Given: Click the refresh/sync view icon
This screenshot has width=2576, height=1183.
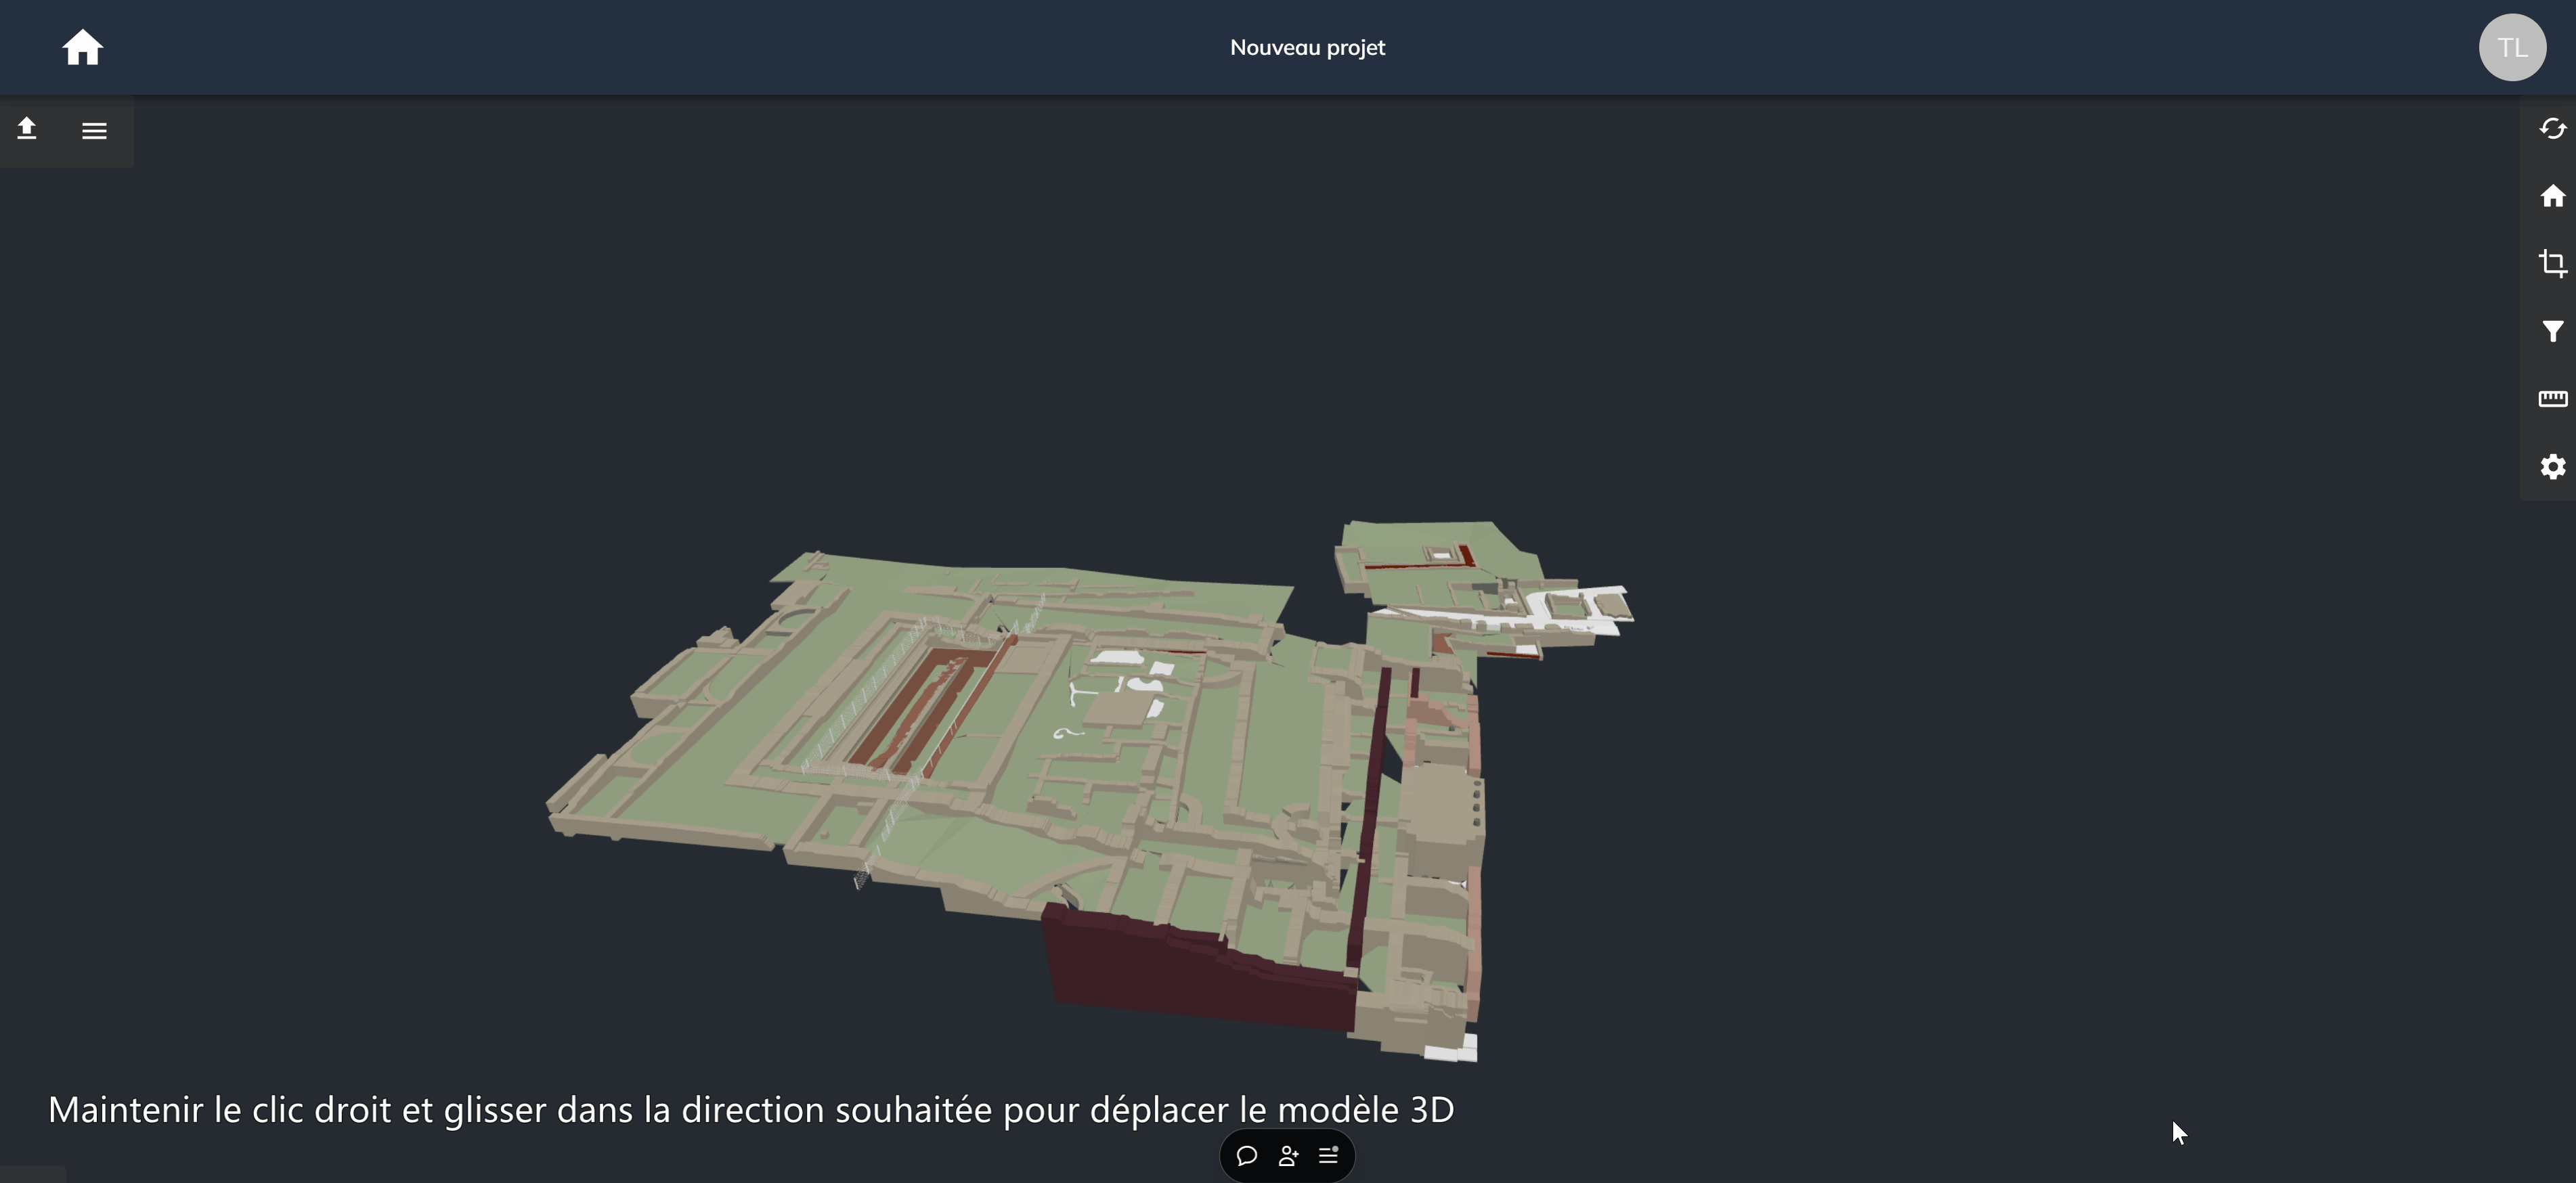Looking at the screenshot, I should coord(2552,128).
